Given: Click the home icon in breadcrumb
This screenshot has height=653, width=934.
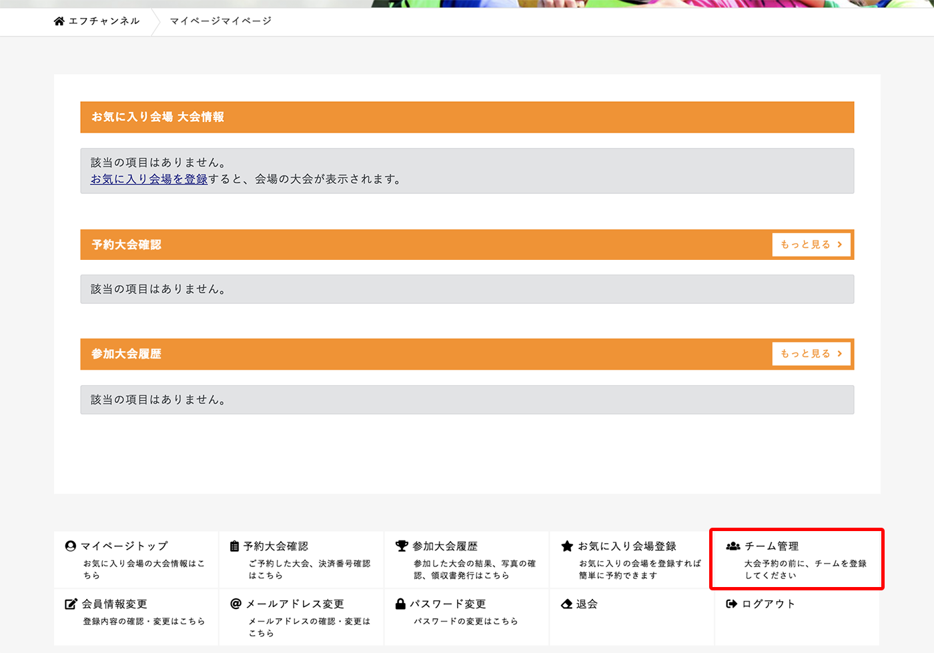Looking at the screenshot, I should click(59, 21).
